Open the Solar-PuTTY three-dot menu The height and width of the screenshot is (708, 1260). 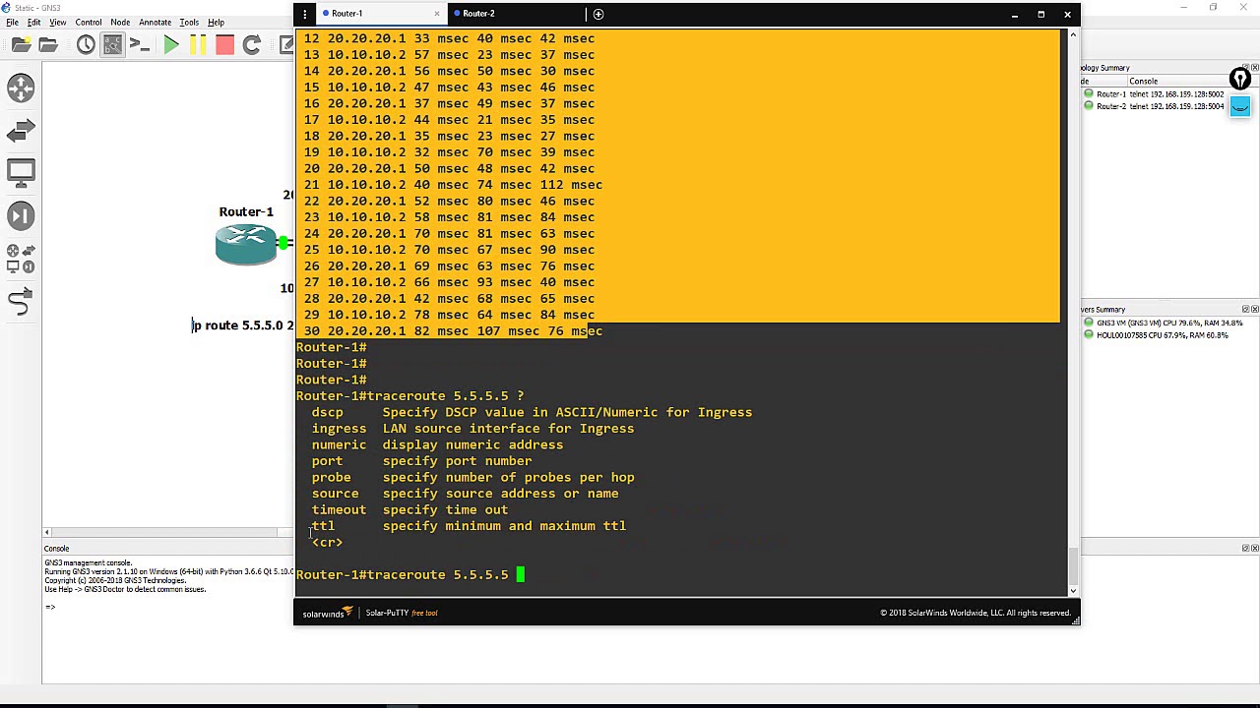coord(305,14)
